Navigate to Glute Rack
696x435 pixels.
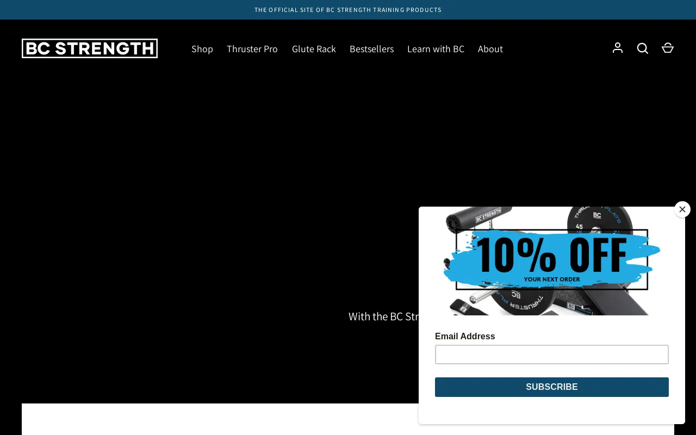314,49
